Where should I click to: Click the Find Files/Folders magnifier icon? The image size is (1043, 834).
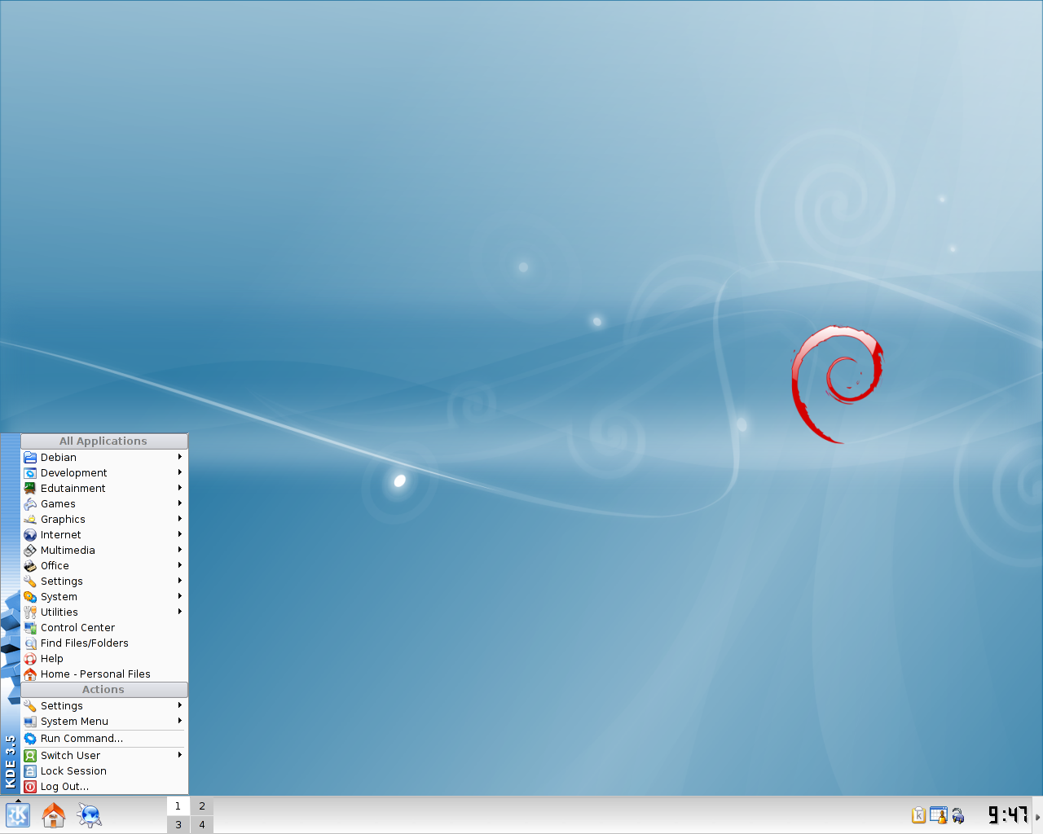click(x=30, y=643)
